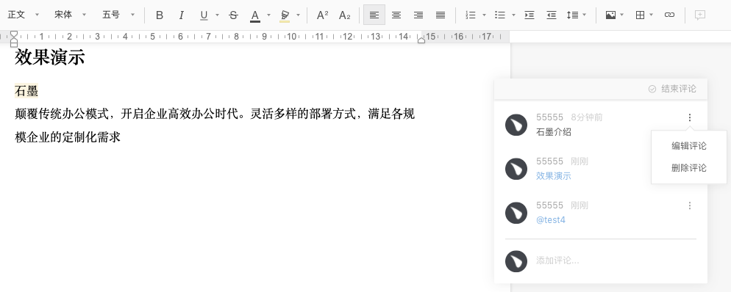Justify the text alignment
731x292 pixels.
pos(441,15)
